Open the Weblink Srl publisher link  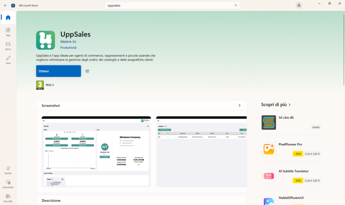(68, 41)
